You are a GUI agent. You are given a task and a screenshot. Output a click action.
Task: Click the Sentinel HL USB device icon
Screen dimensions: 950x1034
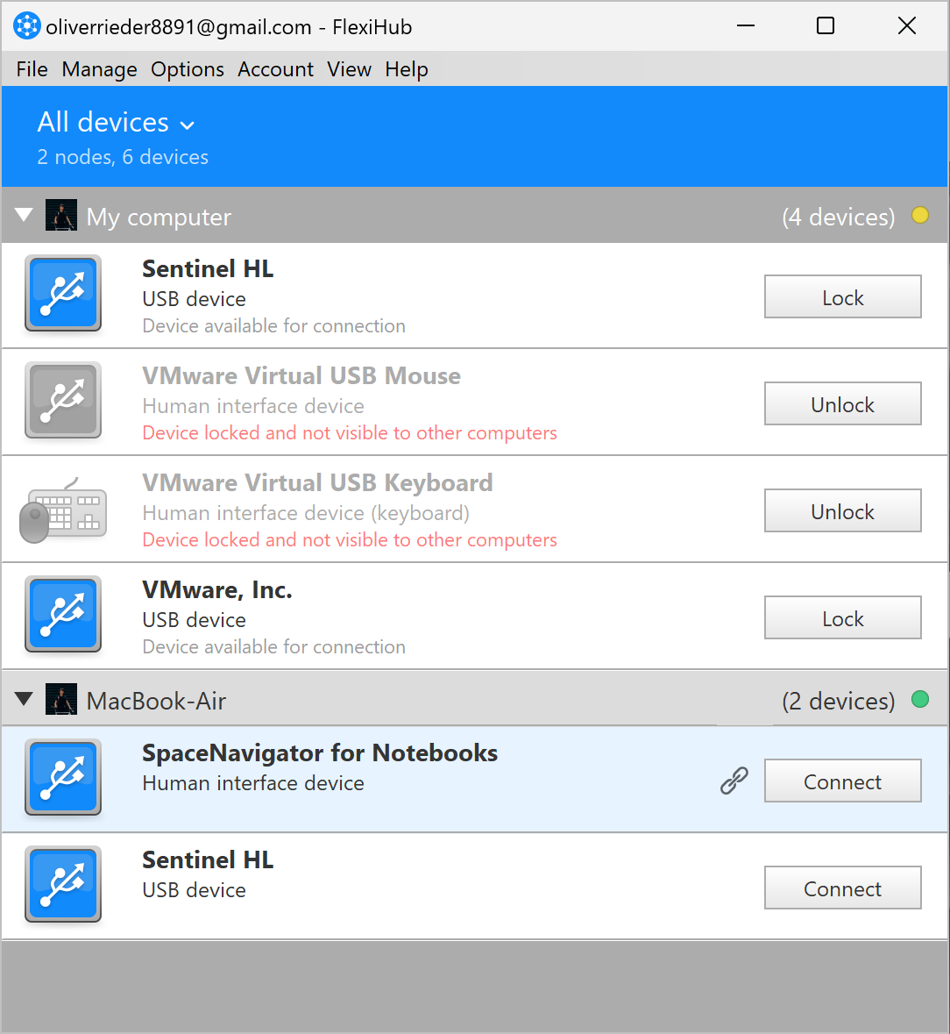pos(62,294)
